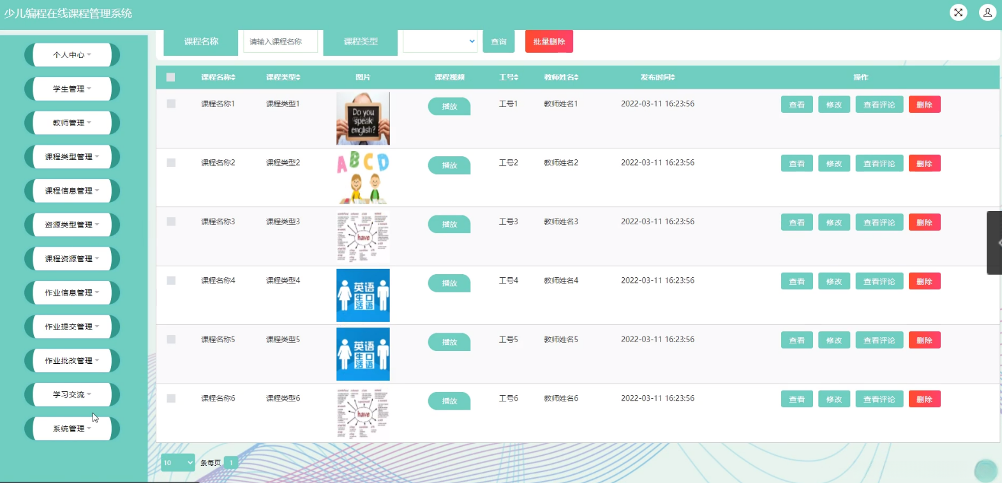Image resolution: width=1002 pixels, height=483 pixels.
Task: Expand the 课程信息管理 sidebar menu
Action: [72, 191]
